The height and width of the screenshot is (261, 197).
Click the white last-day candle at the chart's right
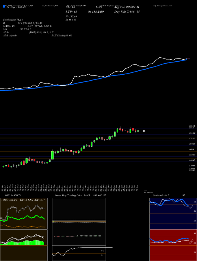tap(144, 131)
